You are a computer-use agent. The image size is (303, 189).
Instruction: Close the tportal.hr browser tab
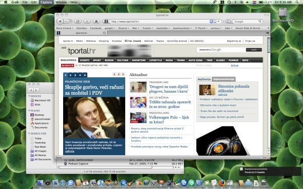click(105, 33)
